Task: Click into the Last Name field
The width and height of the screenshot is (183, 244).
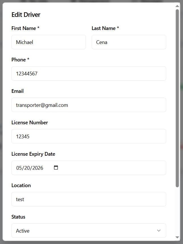Action: pyautogui.click(x=129, y=42)
